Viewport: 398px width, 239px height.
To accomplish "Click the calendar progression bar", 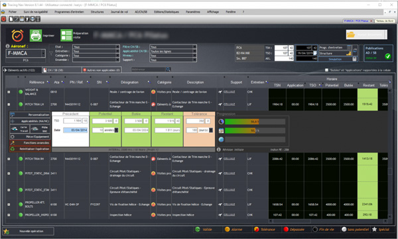I will pyautogui.click(x=255, y=131).
